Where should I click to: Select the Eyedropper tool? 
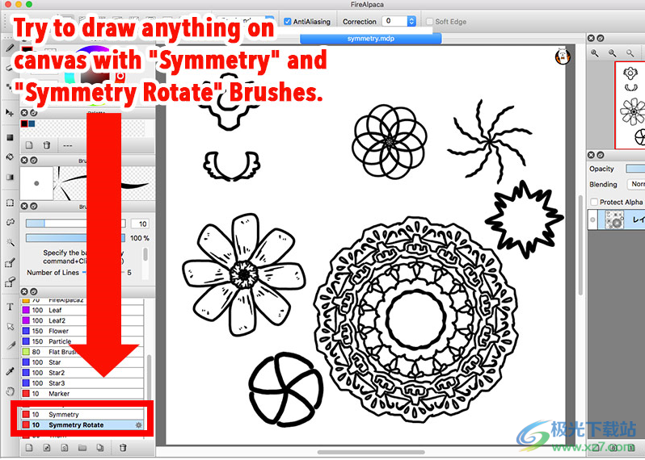10,371
